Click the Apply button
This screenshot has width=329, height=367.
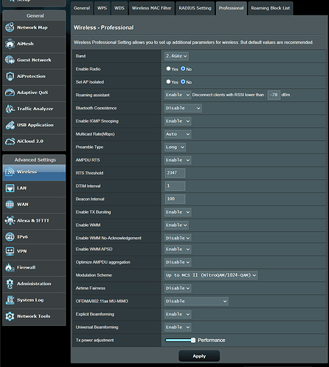199,356
